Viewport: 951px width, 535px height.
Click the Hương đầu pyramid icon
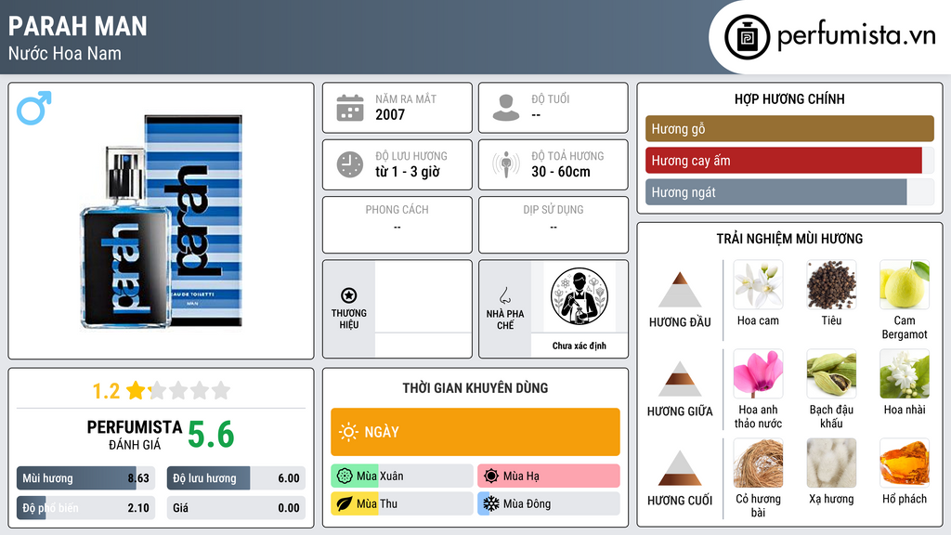680,290
